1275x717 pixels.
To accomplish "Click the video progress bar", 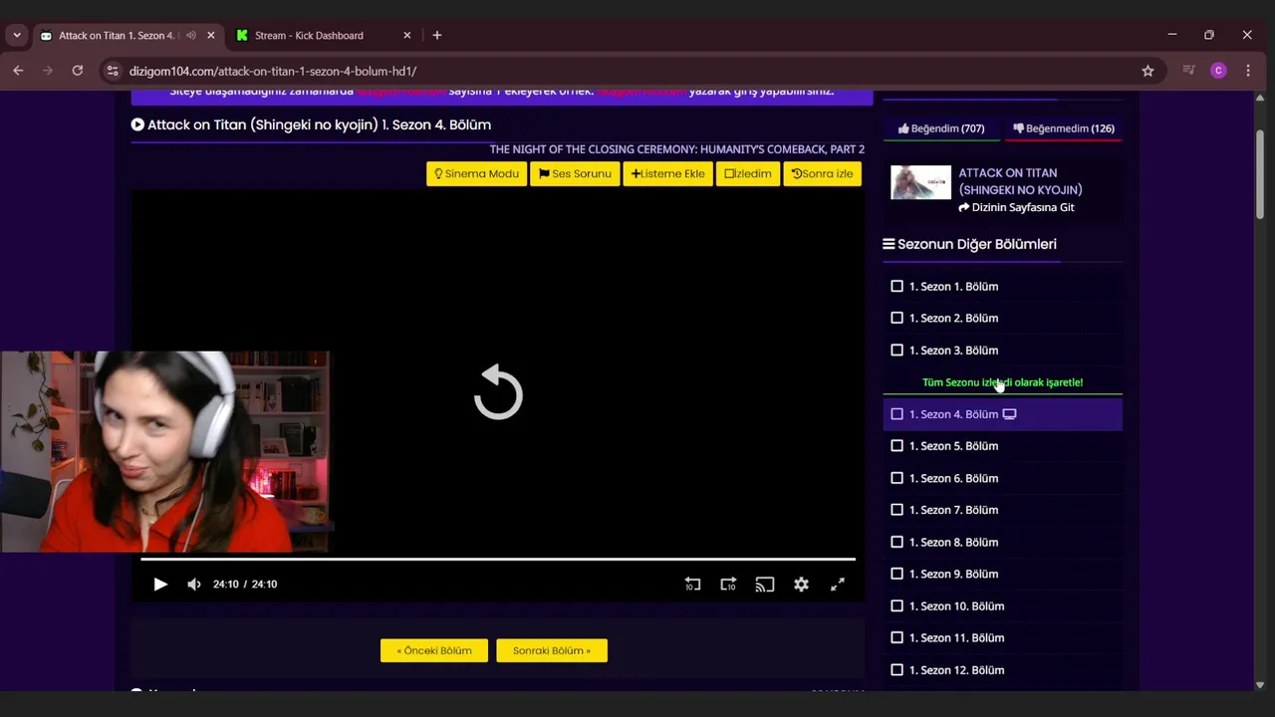I will (x=497, y=560).
